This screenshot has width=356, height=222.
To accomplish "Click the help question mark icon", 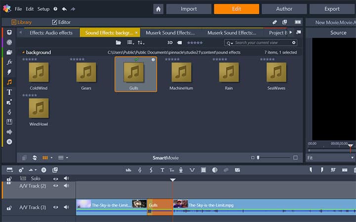I will pos(55,9).
